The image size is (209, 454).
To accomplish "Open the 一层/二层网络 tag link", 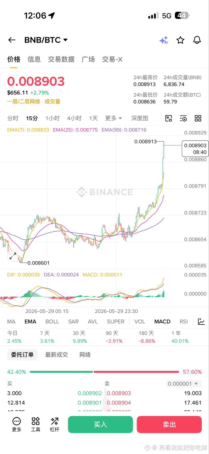I will tap(24, 101).
